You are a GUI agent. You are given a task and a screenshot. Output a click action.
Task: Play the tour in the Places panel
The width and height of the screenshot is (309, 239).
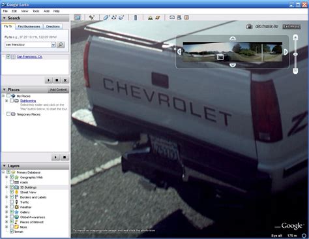[x=55, y=157]
